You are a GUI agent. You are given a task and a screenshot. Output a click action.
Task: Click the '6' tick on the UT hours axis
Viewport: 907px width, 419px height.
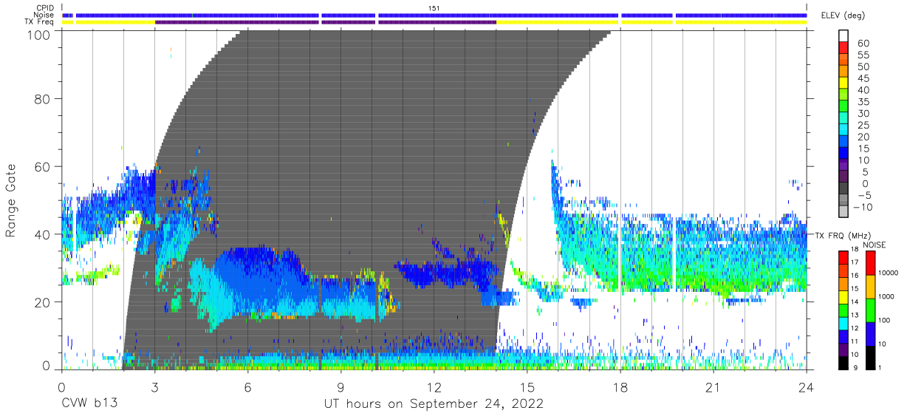coord(247,387)
